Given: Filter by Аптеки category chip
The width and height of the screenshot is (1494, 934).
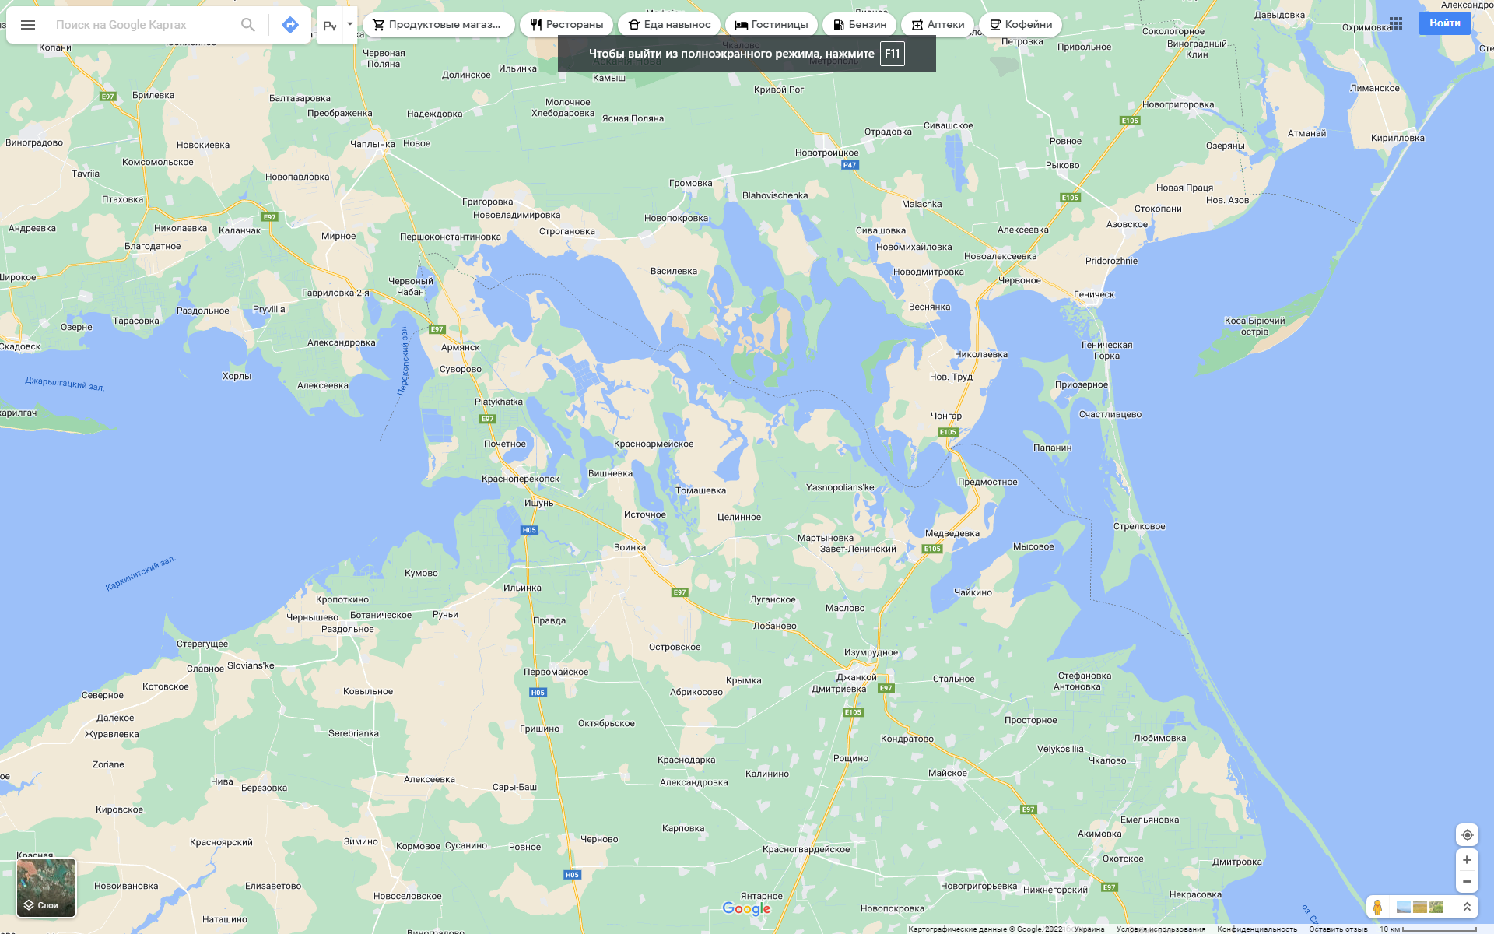Looking at the screenshot, I should tap(937, 25).
